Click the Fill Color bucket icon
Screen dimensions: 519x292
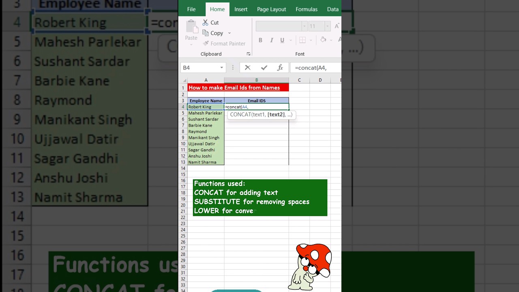[323, 40]
